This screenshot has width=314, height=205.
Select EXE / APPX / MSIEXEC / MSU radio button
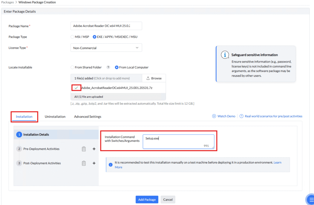[x=94, y=37]
